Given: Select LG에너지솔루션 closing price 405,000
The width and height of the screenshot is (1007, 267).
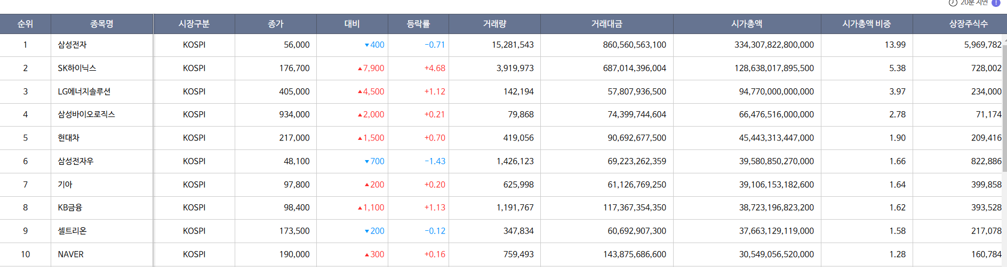Looking at the screenshot, I should click(x=294, y=91).
